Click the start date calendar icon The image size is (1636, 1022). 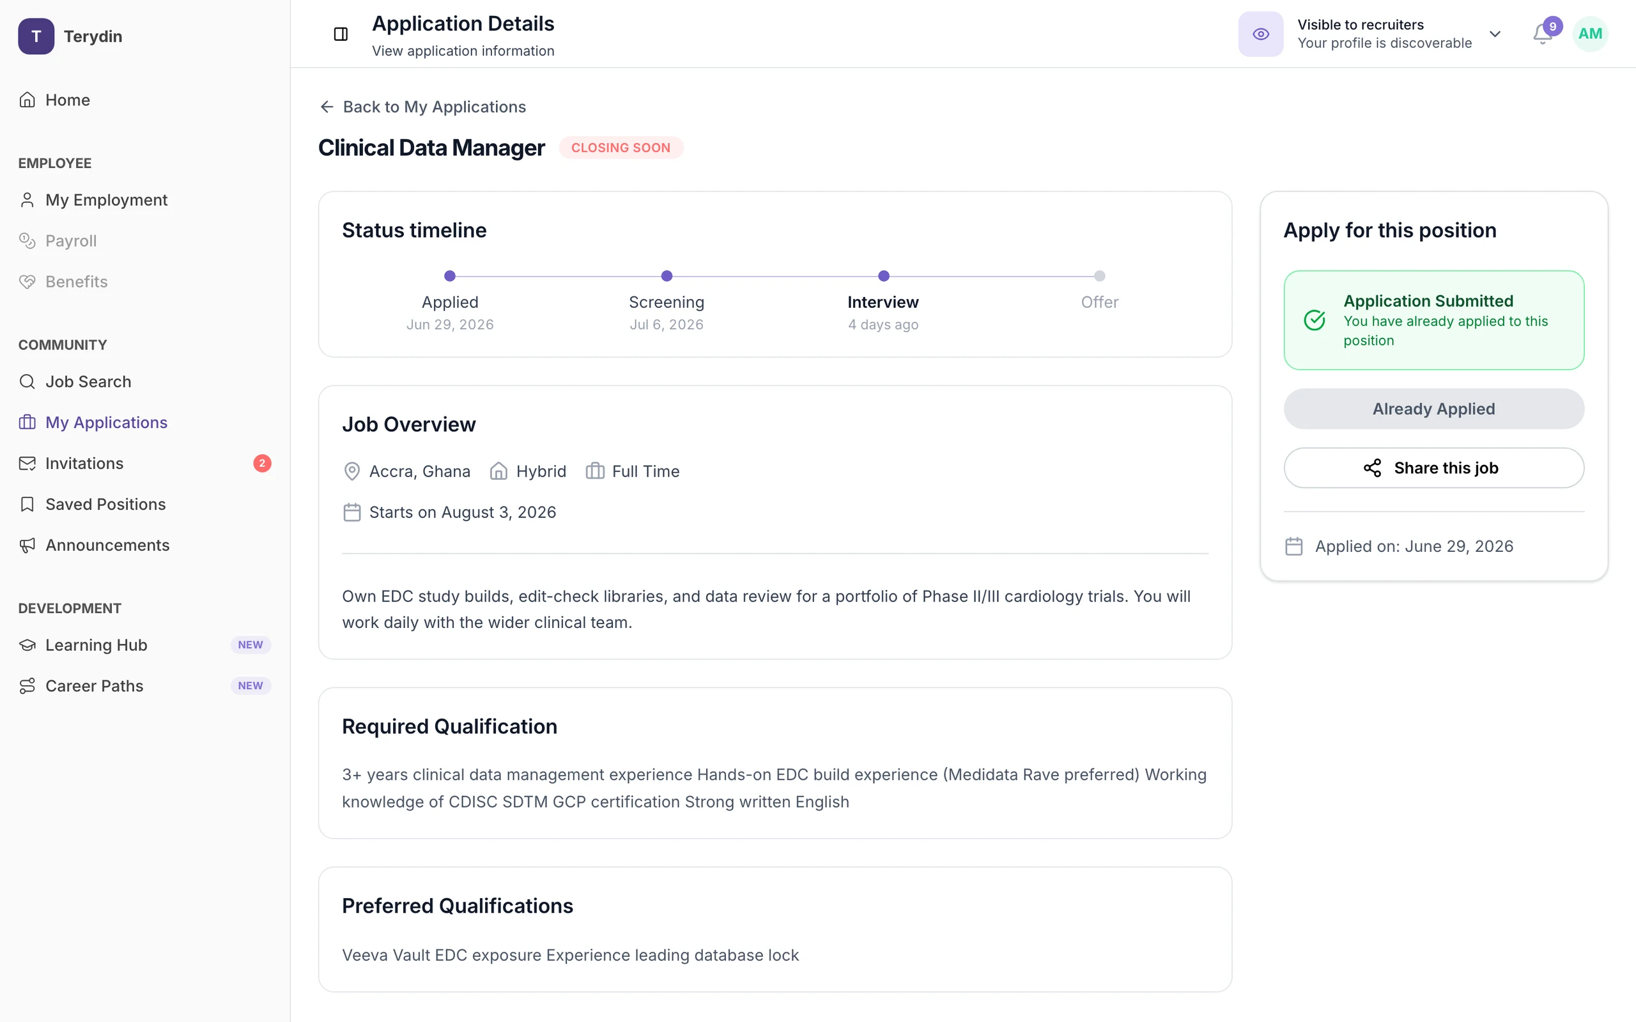[351, 512]
